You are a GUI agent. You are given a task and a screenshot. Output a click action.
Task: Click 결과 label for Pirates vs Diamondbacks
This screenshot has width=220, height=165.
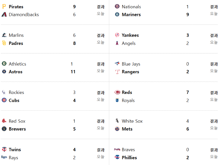click(x=101, y=7)
